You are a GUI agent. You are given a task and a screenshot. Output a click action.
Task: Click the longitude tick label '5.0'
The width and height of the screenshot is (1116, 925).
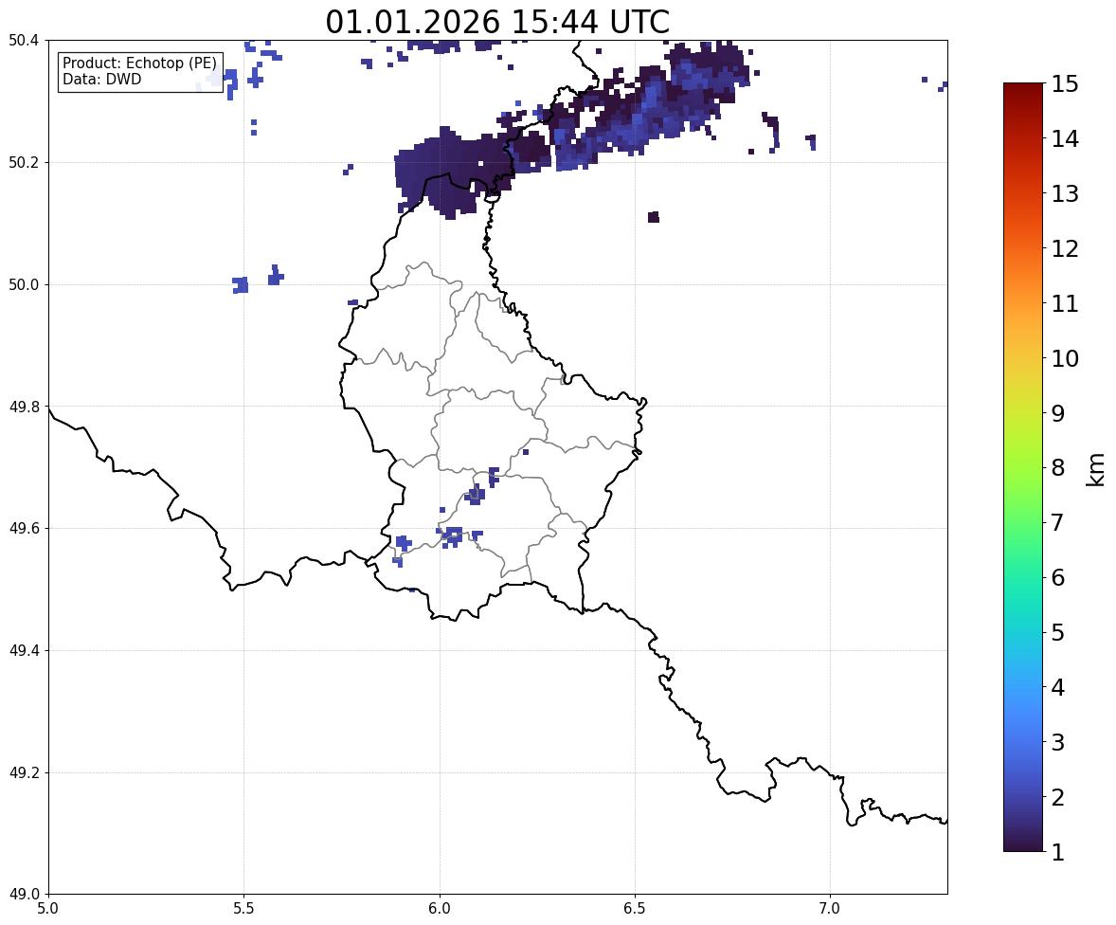click(x=48, y=909)
